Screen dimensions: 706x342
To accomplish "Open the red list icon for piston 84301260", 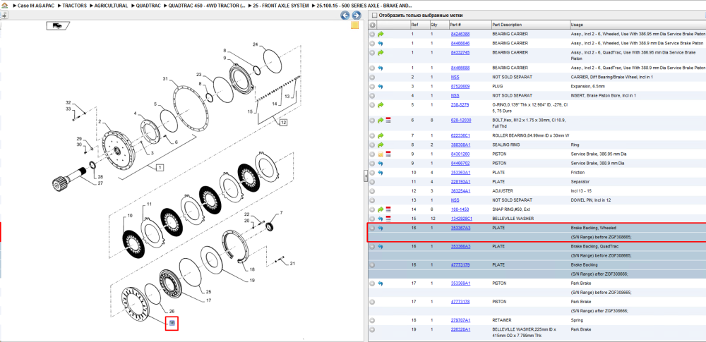I will coord(388,154).
